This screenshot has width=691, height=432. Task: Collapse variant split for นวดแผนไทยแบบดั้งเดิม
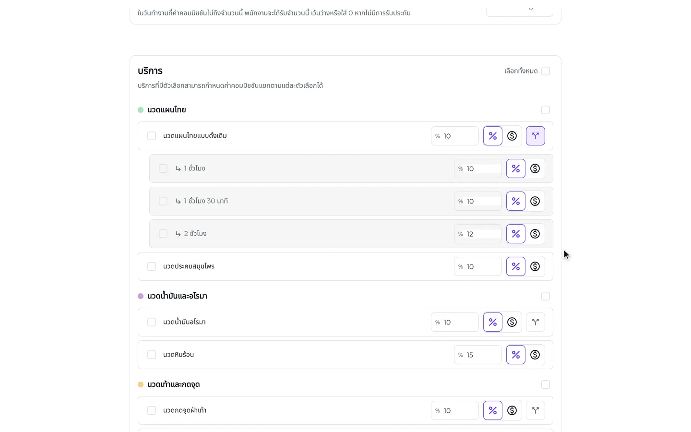536,136
